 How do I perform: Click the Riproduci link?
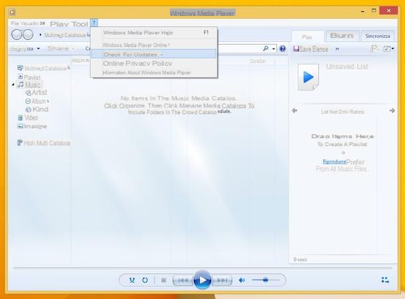(334, 161)
